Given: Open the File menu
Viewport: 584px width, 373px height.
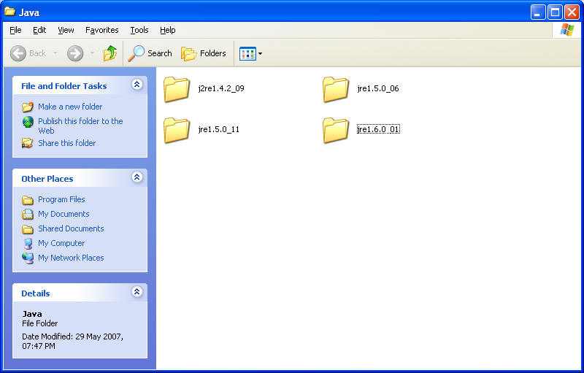Looking at the screenshot, I should coord(15,30).
